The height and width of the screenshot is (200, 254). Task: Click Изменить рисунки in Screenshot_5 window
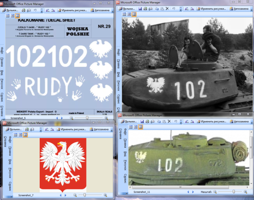point(72,10)
